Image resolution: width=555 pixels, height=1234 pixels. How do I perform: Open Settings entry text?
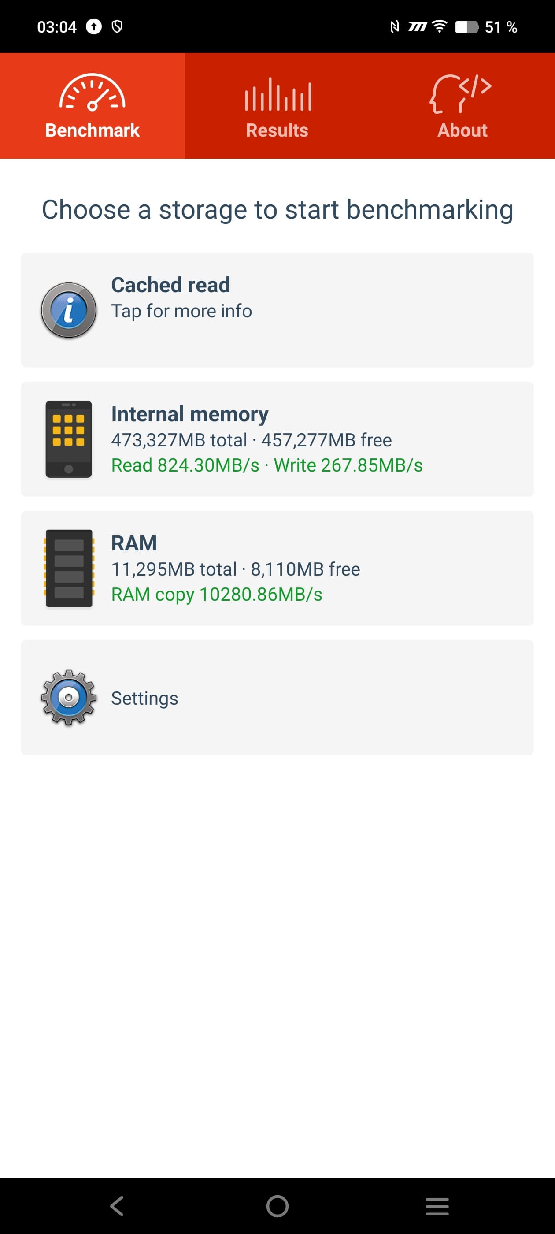click(x=144, y=699)
